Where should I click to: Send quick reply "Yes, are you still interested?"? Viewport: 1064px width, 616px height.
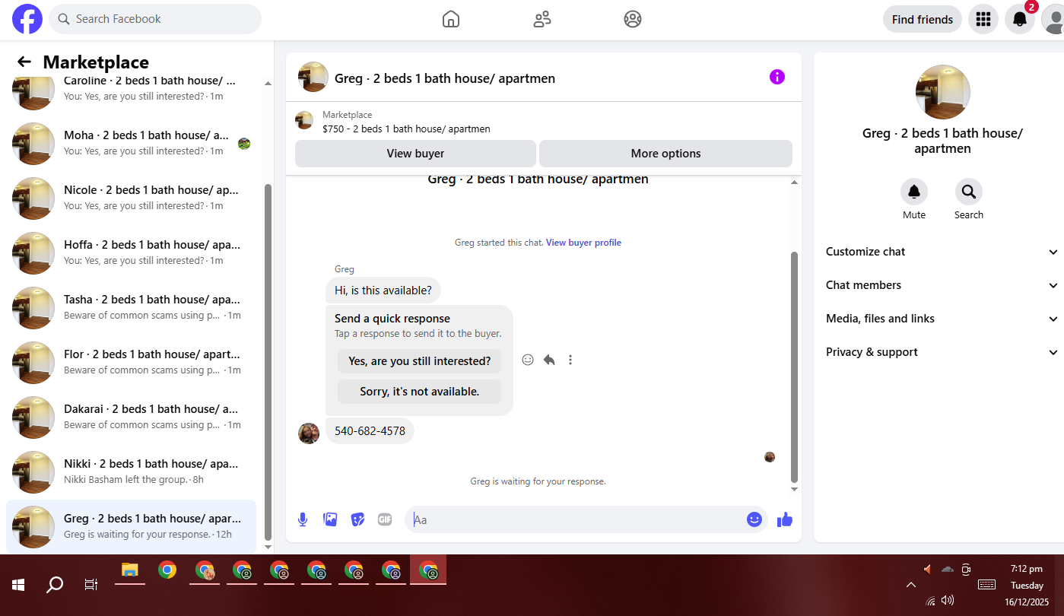click(419, 361)
